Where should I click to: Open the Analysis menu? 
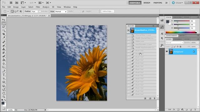point(46,7)
